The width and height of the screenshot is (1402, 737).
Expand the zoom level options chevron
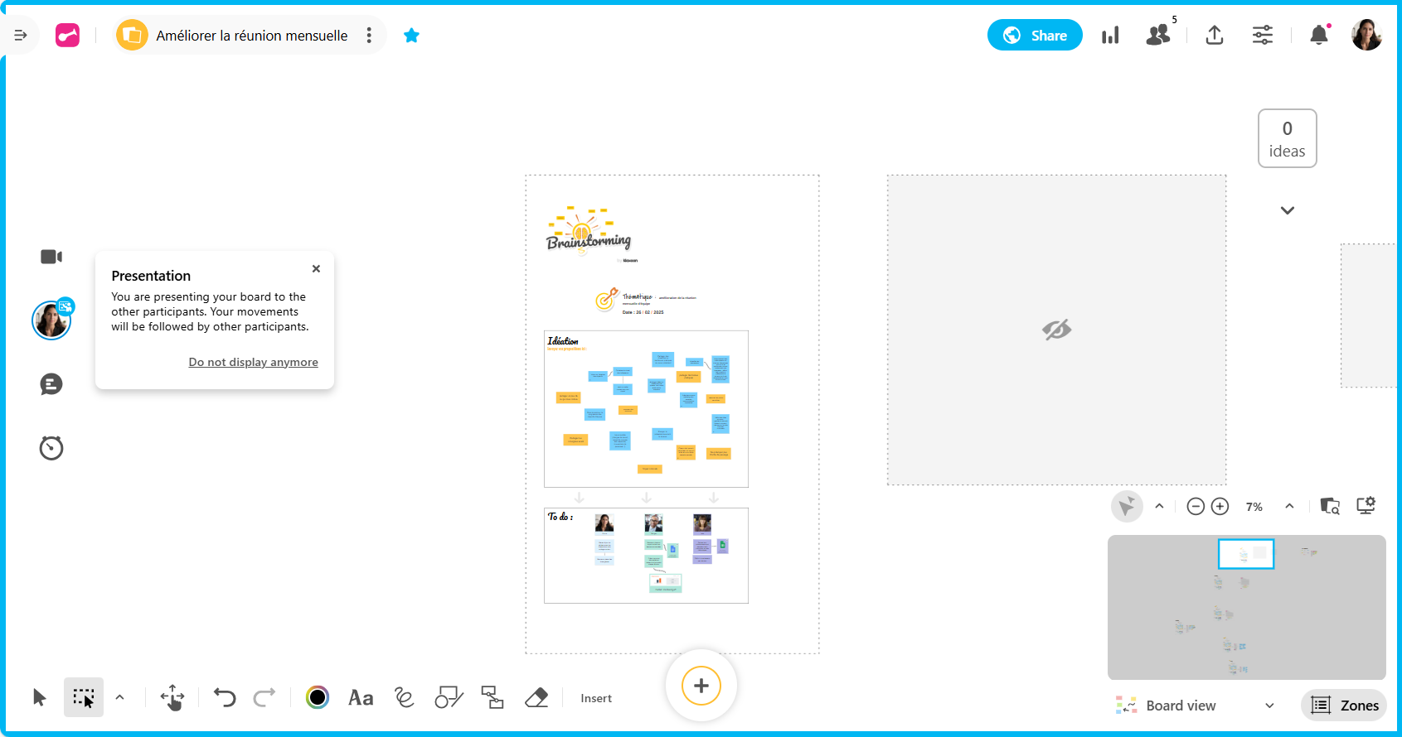click(x=1289, y=506)
